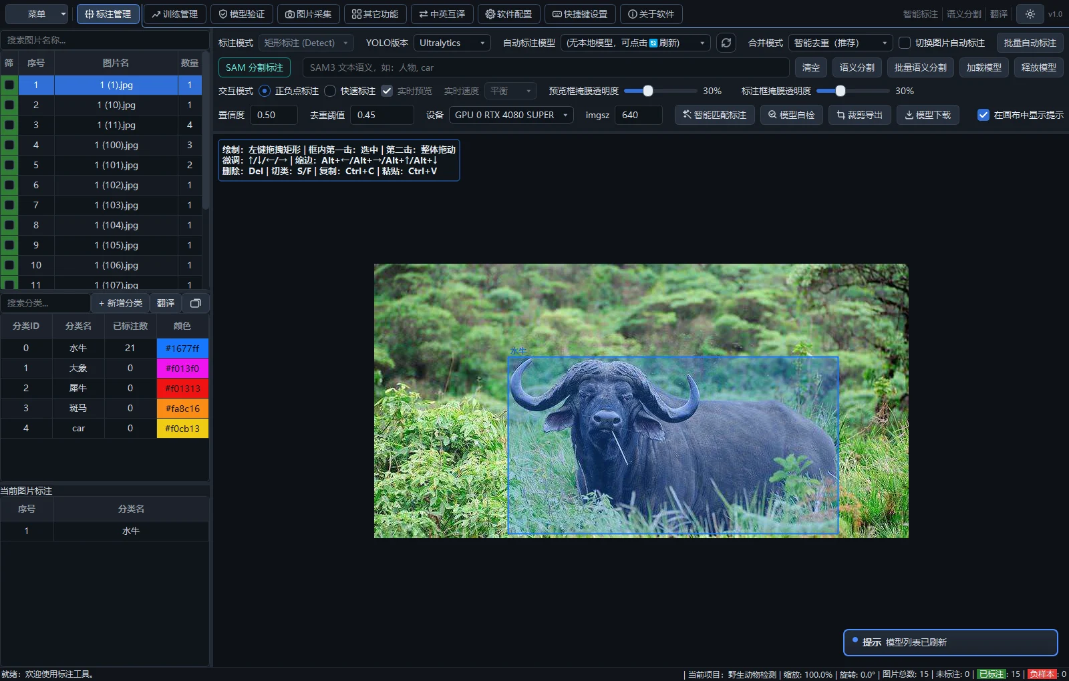
Task: Click SAM3 文本语义 input field
Action: point(546,67)
